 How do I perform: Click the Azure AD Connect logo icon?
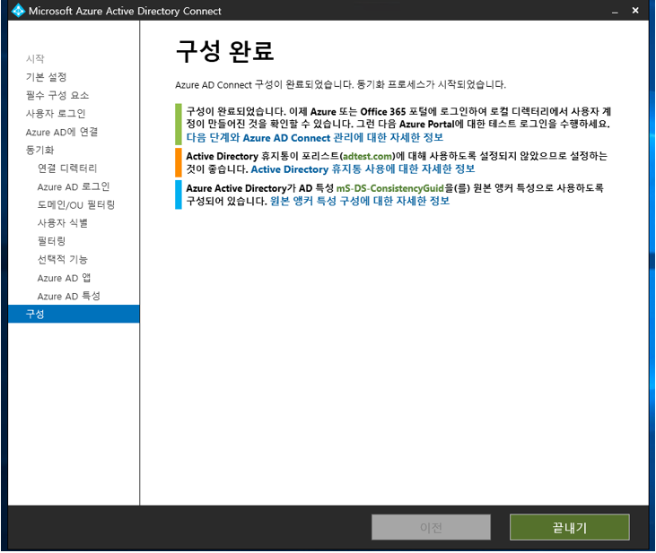pos(18,11)
